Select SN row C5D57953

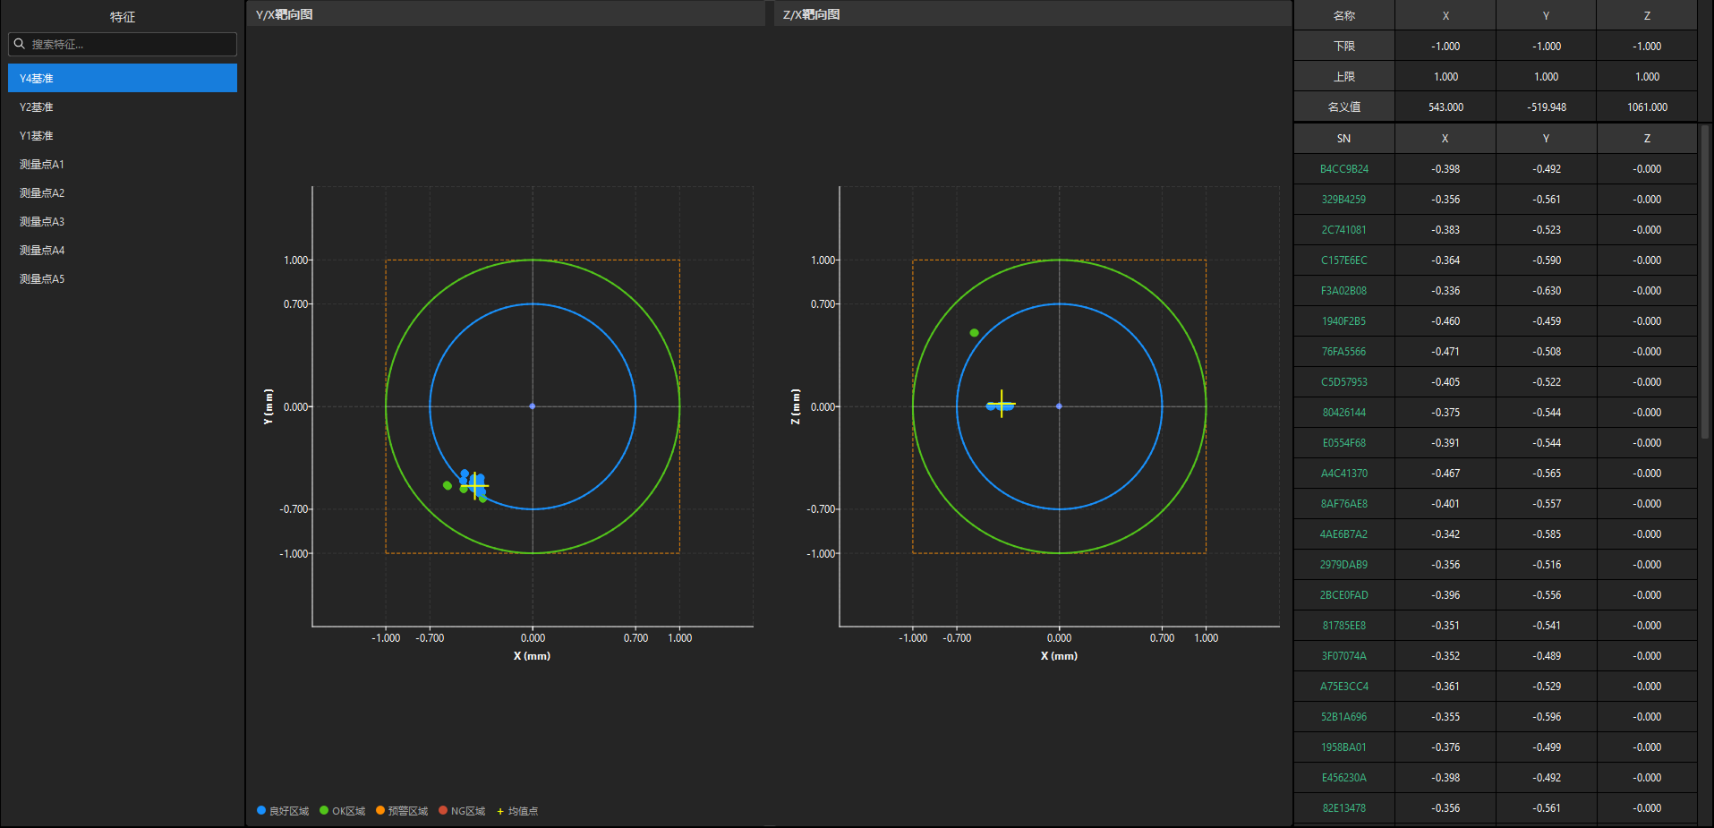point(1343,382)
